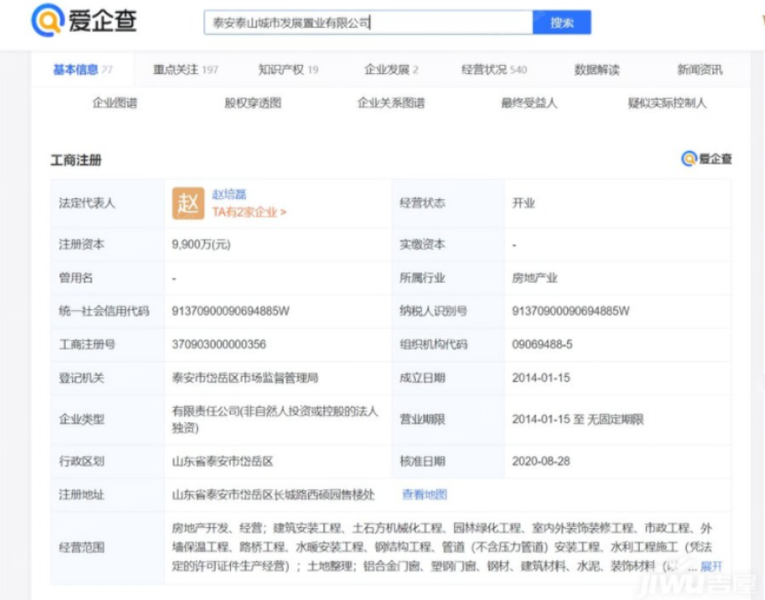
Task: Open the 重点关注 tab
Action: (x=185, y=69)
